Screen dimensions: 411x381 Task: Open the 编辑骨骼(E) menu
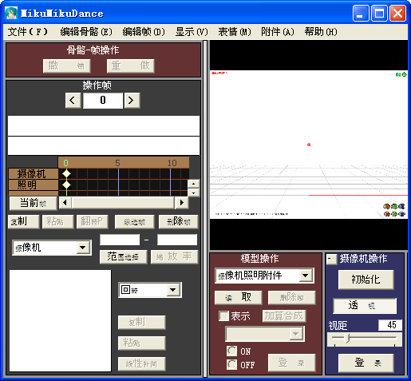pyautogui.click(x=86, y=32)
